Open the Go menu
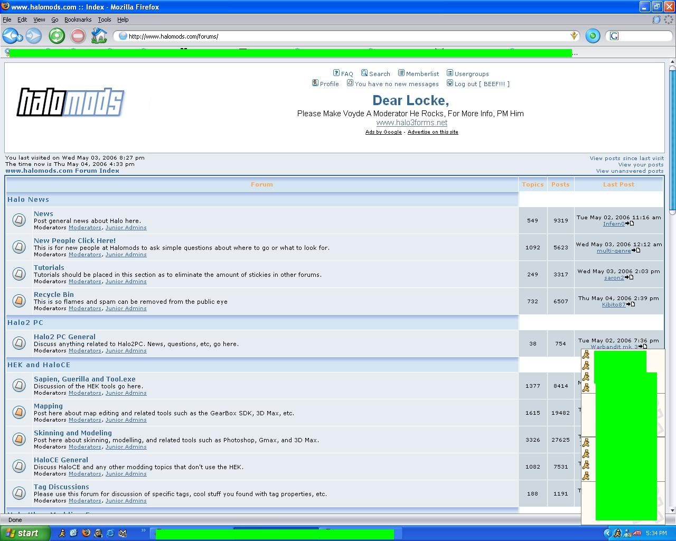Image resolution: width=676 pixels, height=541 pixels. [x=55, y=20]
